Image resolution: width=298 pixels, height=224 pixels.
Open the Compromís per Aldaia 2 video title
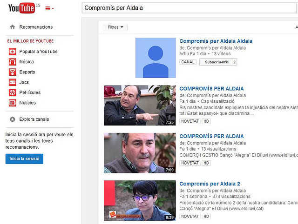pos(210,184)
